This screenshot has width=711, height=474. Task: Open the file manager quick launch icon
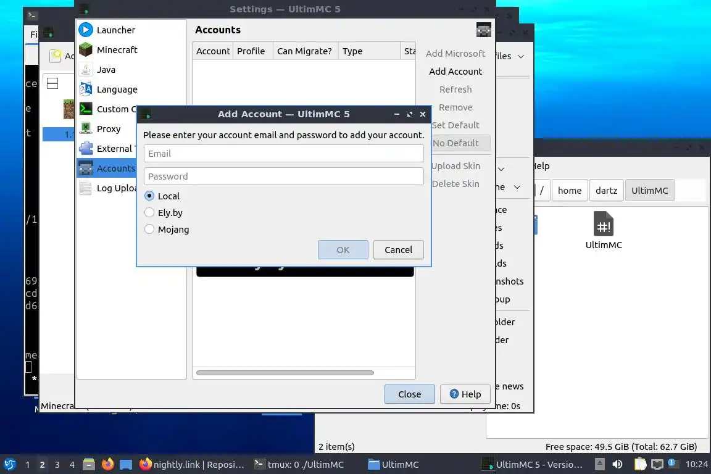tap(89, 464)
